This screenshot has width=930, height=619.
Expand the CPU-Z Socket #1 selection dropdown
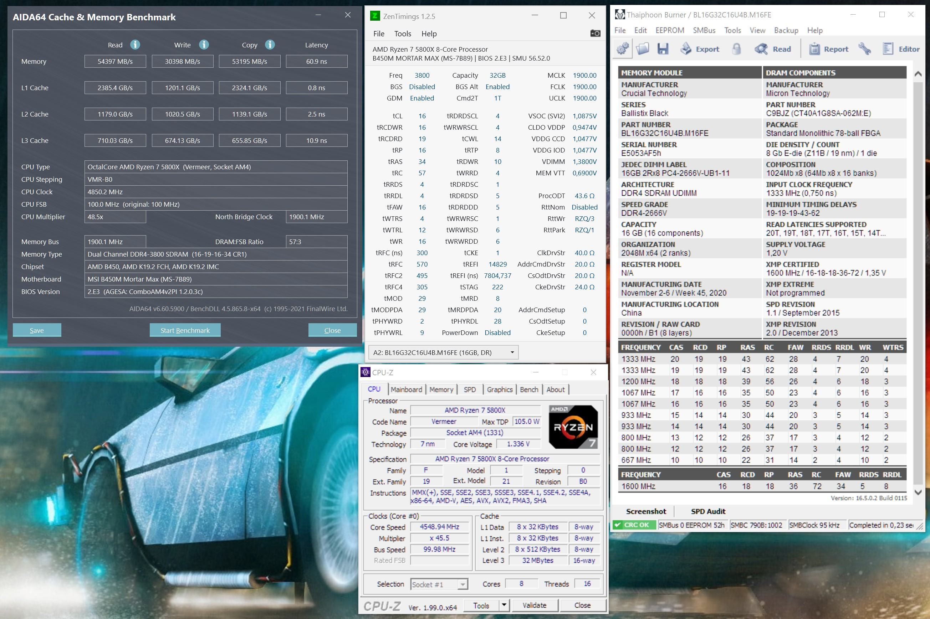[463, 584]
